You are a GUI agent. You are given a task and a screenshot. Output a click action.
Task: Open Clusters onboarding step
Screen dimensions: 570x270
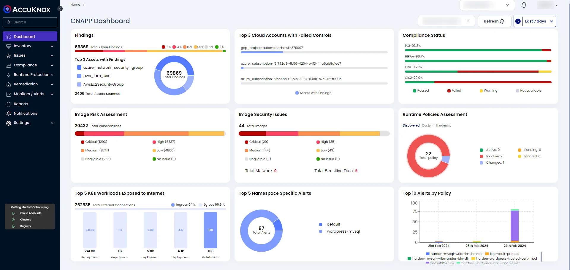point(26,220)
